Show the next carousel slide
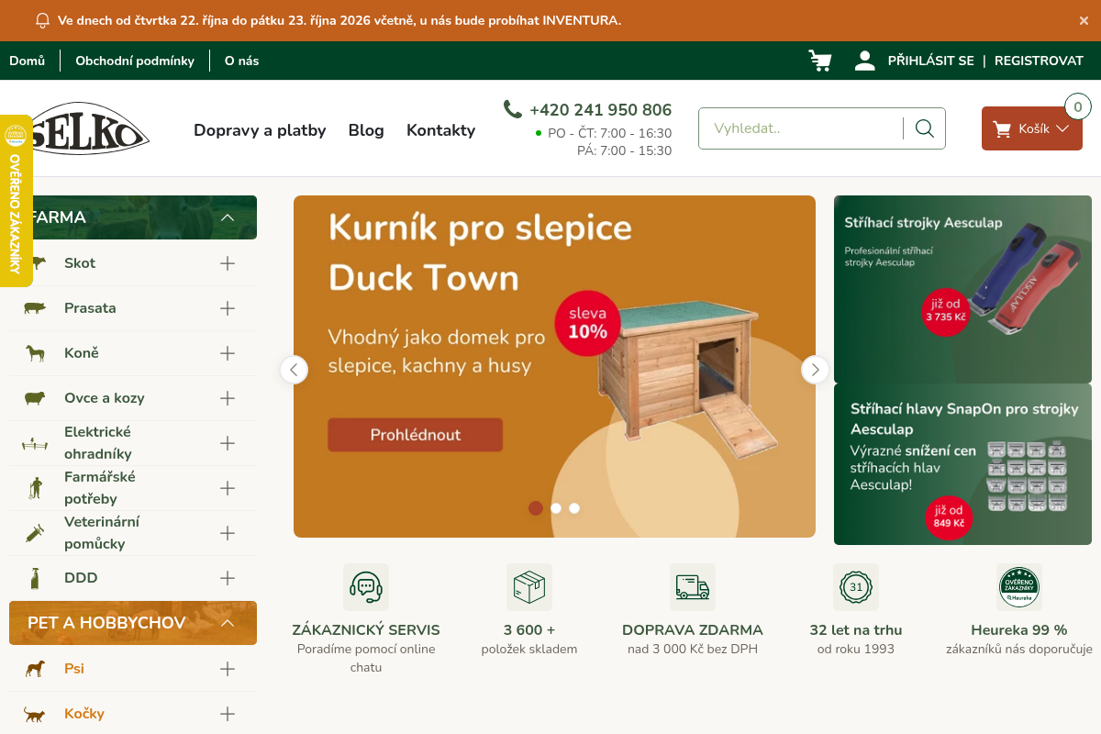 [815, 370]
